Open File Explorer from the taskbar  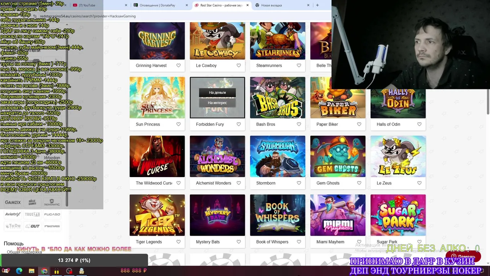(31, 271)
